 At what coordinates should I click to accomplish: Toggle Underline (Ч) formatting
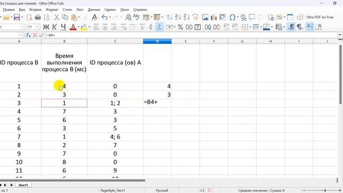[x=63, y=27]
